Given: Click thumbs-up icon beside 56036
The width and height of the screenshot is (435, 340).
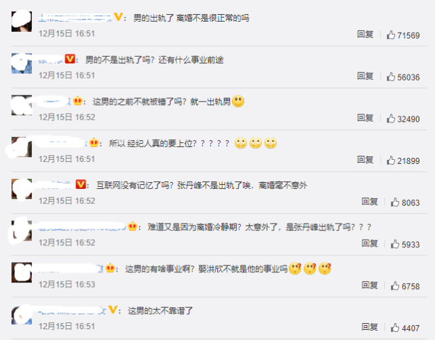Looking at the screenshot, I should [x=391, y=77].
